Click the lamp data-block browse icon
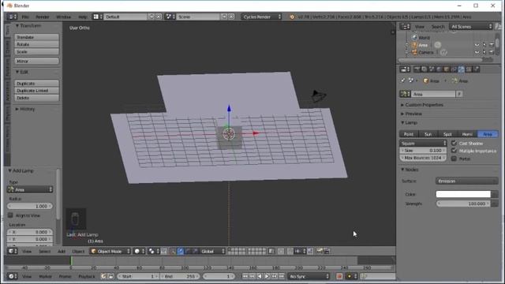This screenshot has height=284, width=505. click(405, 94)
